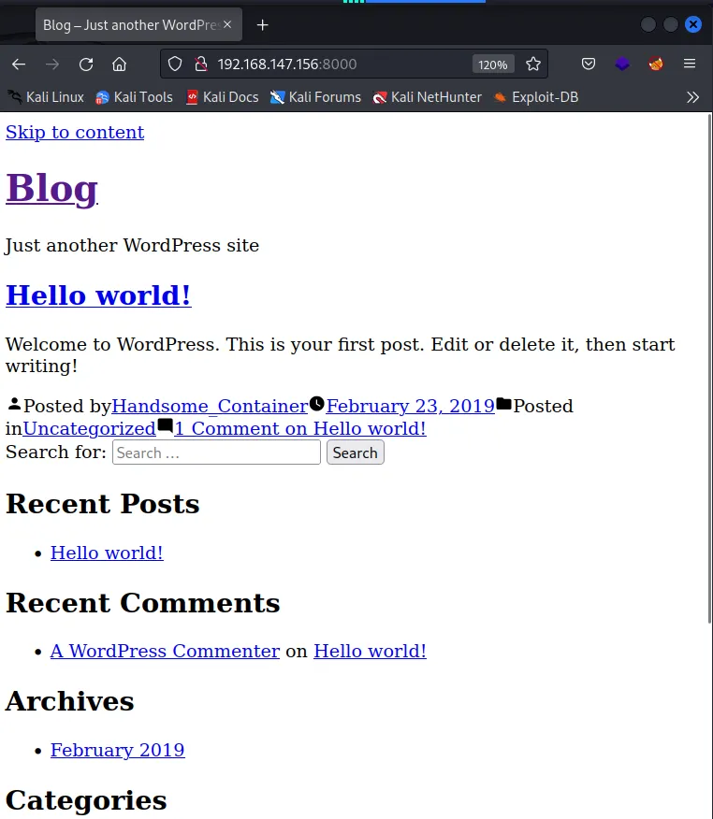Open the Kali Tools bookmark
713x819 pixels.
tap(135, 97)
